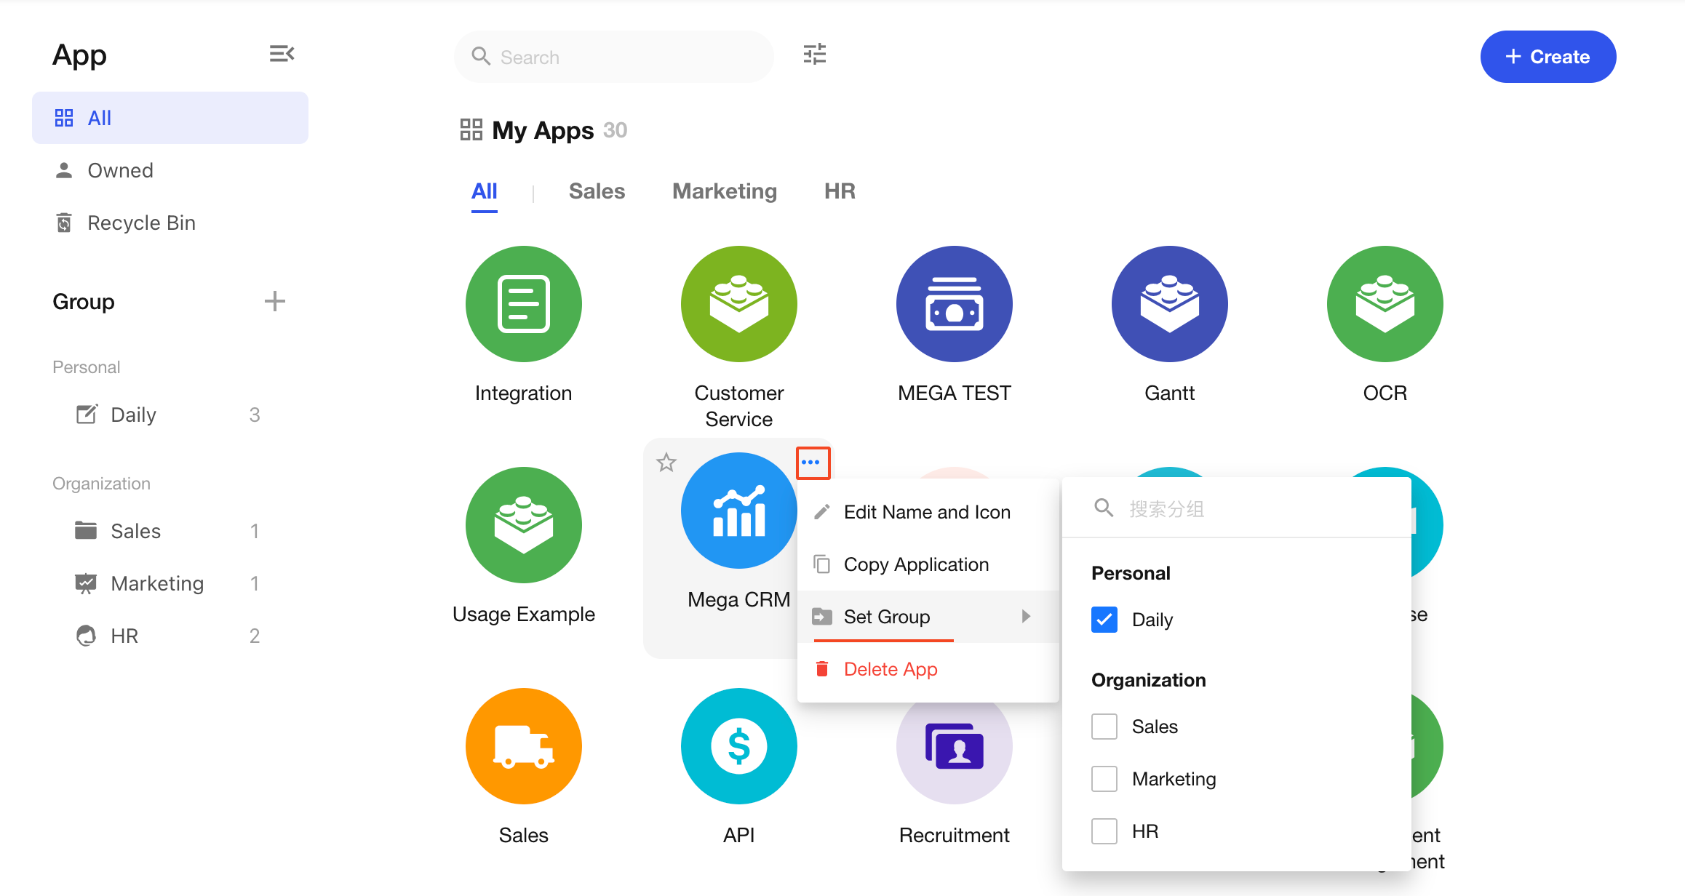Collapse the App sidebar icon
The image size is (1685, 896).
pyautogui.click(x=282, y=54)
